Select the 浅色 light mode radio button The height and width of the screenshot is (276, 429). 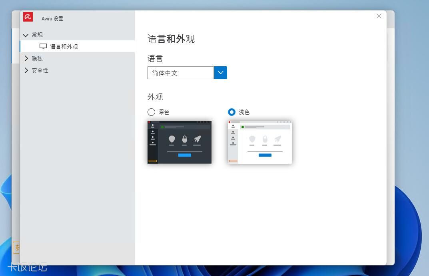231,112
